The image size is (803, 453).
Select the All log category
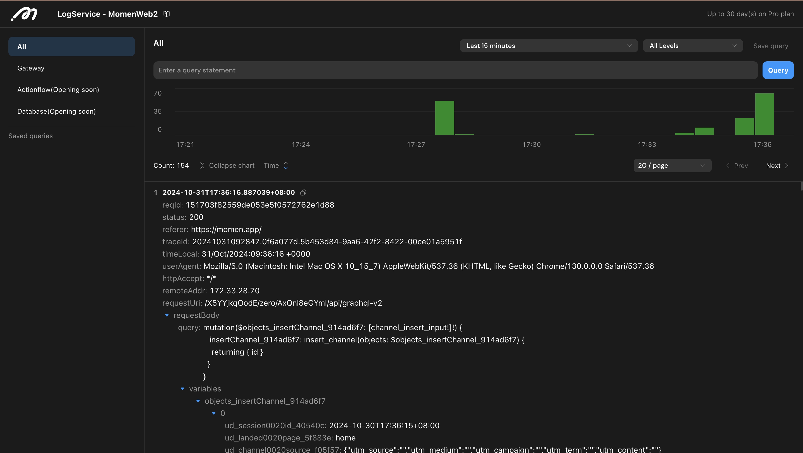tap(72, 47)
